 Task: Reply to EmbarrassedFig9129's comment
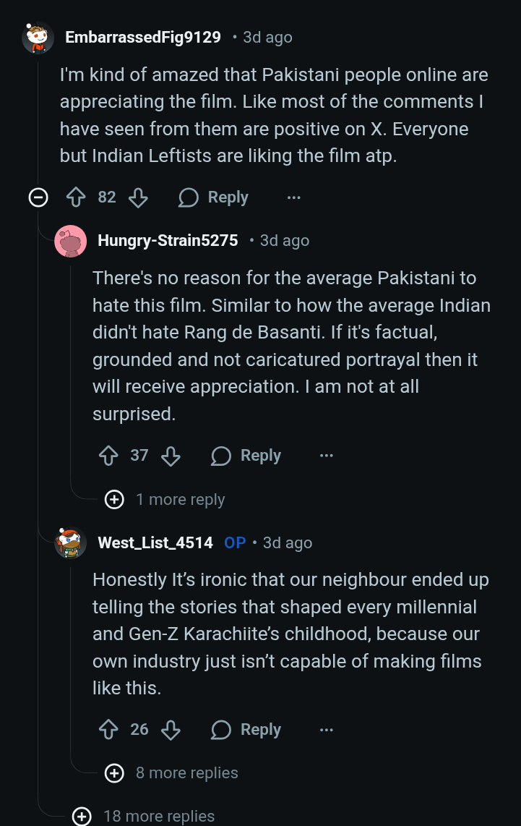point(214,197)
